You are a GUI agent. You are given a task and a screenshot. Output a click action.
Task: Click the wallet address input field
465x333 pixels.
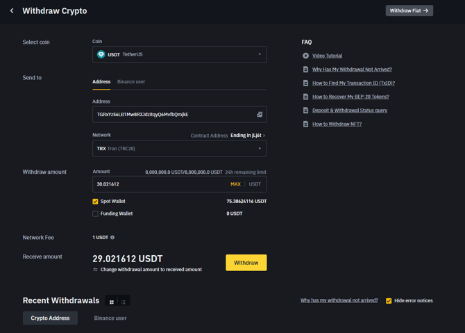tap(180, 115)
